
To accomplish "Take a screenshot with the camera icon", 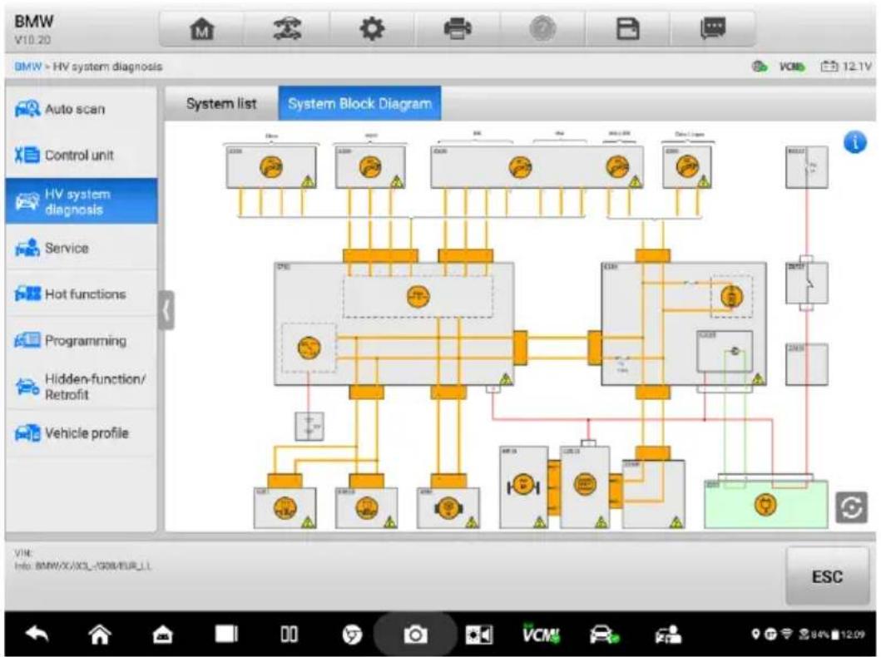I will [x=415, y=635].
